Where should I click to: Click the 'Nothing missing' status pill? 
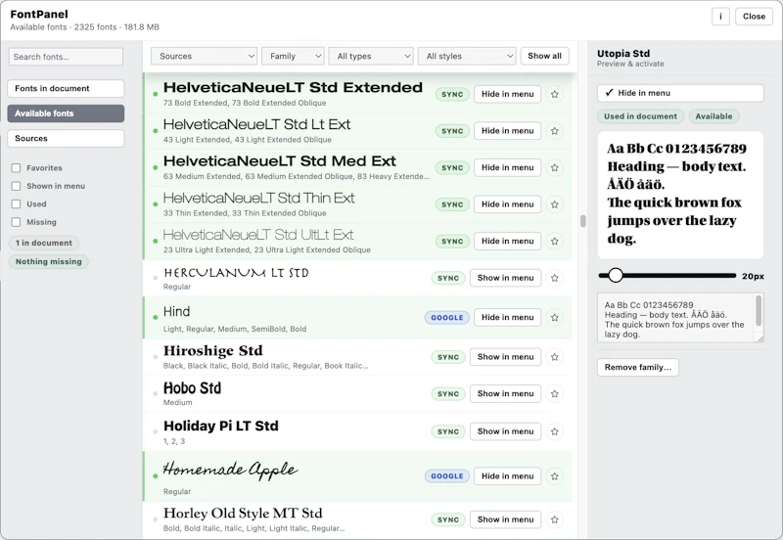point(48,261)
